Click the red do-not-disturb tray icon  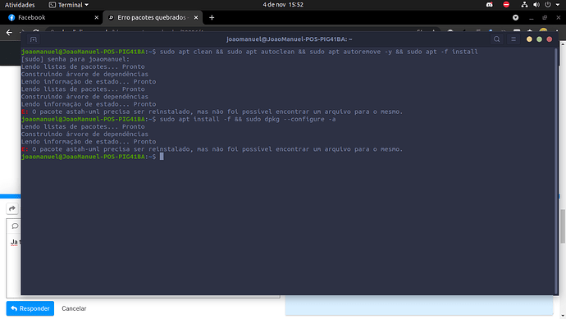point(506,5)
